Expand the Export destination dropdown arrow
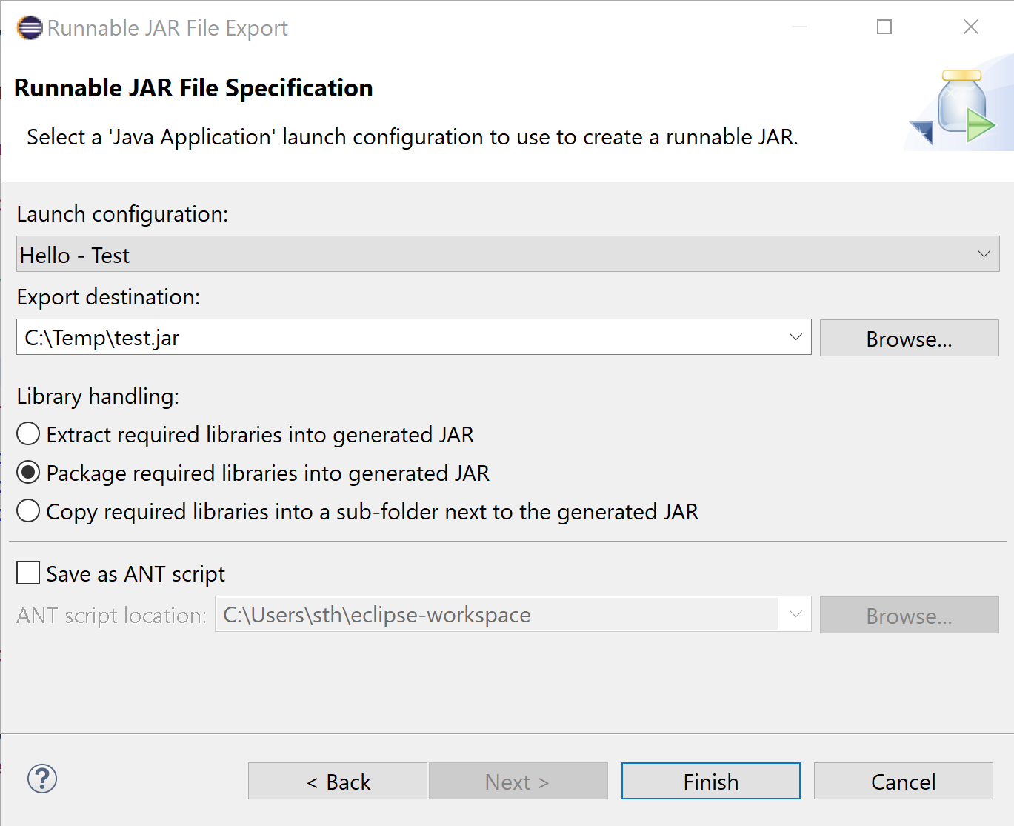The image size is (1014, 826). 795,337
